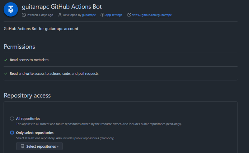Image resolution: width=249 pixels, height=153 pixels.
Task: Open the App settings link
Action: coord(114,15)
